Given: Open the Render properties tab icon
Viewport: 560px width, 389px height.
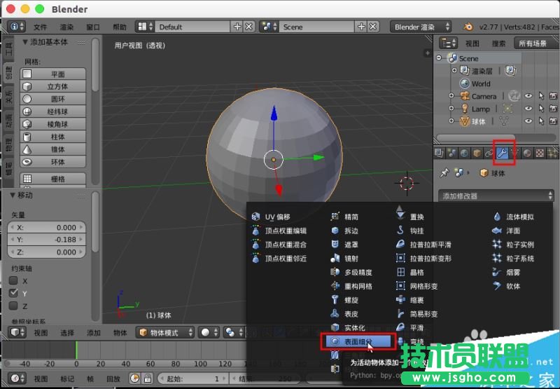Looking at the screenshot, I should [x=440, y=153].
